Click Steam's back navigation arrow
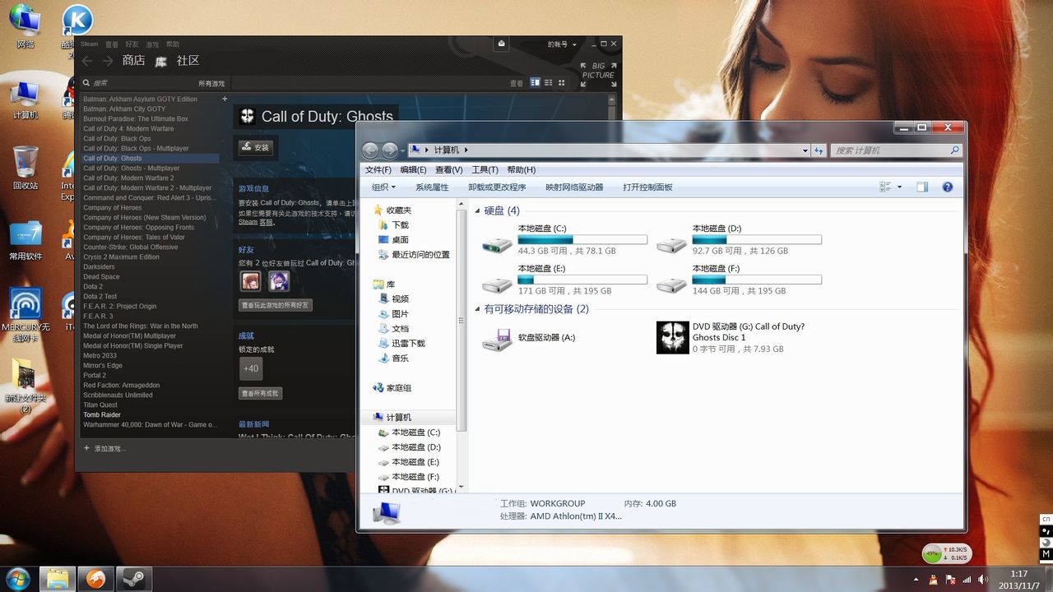 pos(88,62)
